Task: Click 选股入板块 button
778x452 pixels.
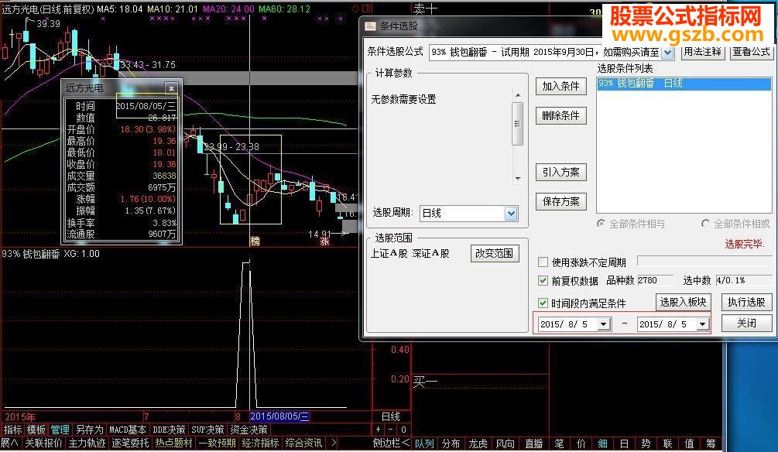Action: [684, 302]
